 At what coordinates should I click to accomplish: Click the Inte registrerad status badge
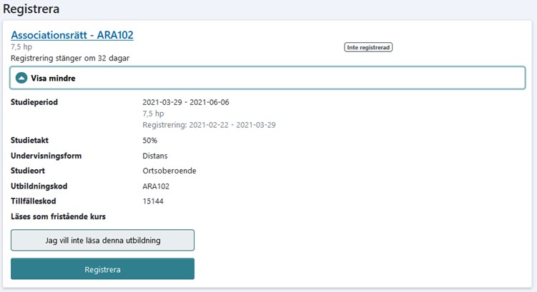(369, 48)
